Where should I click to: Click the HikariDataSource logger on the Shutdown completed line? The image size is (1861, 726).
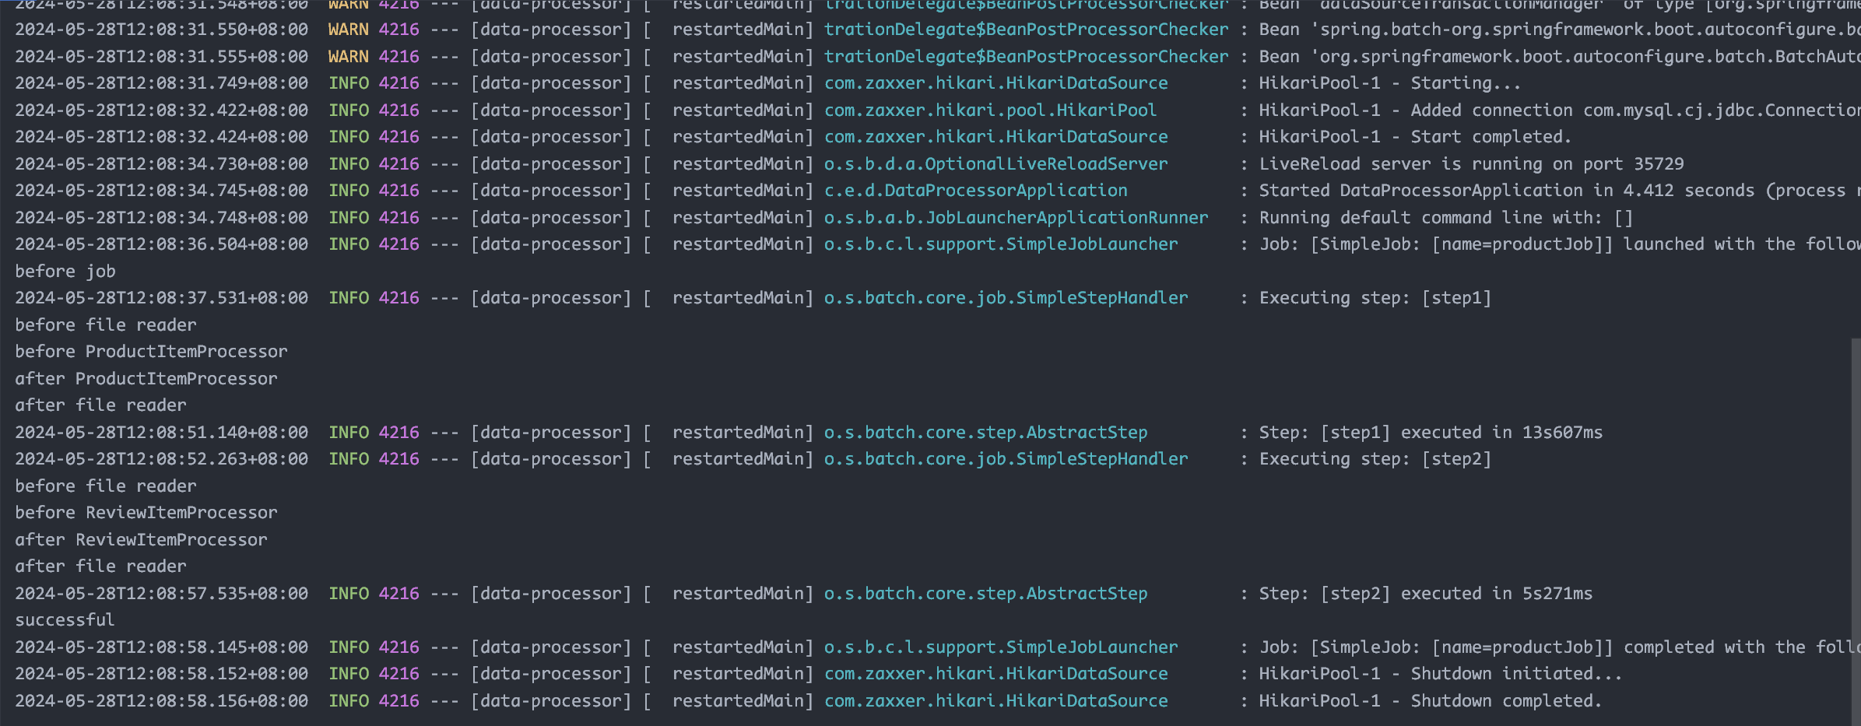[x=995, y=701]
